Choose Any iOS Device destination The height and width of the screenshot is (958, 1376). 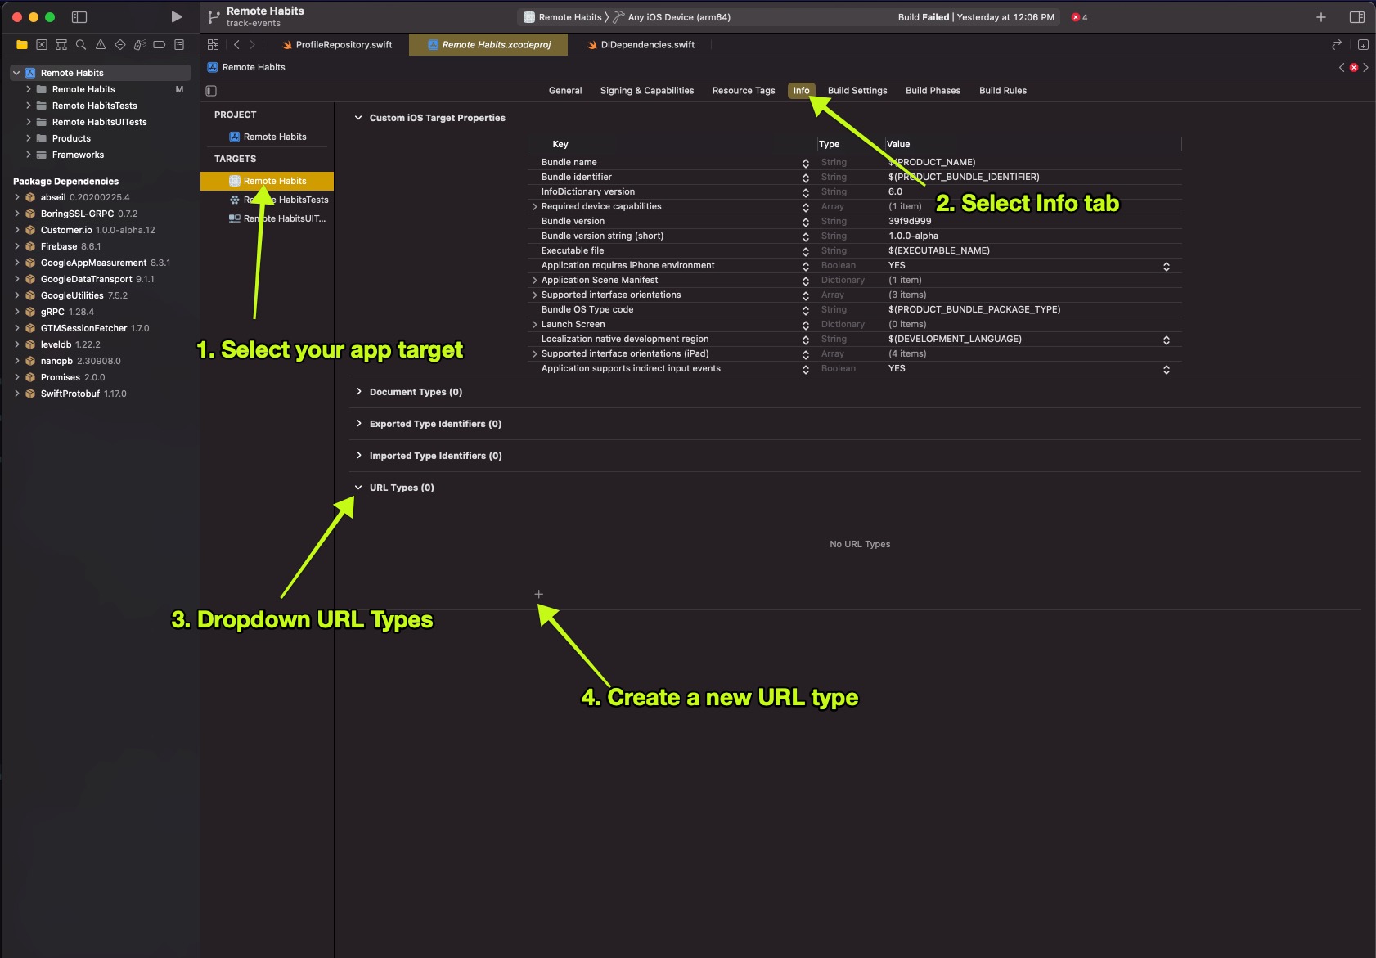tap(672, 17)
